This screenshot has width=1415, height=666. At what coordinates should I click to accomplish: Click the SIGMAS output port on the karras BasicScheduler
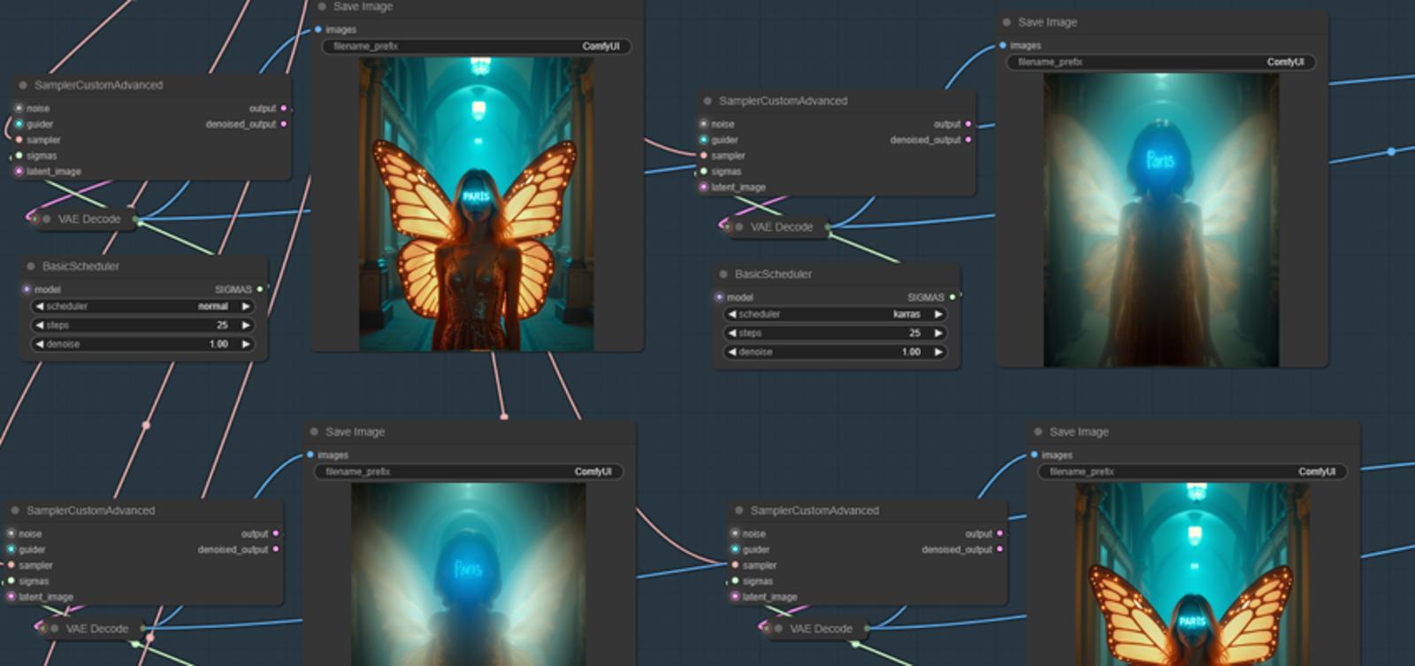coord(952,297)
